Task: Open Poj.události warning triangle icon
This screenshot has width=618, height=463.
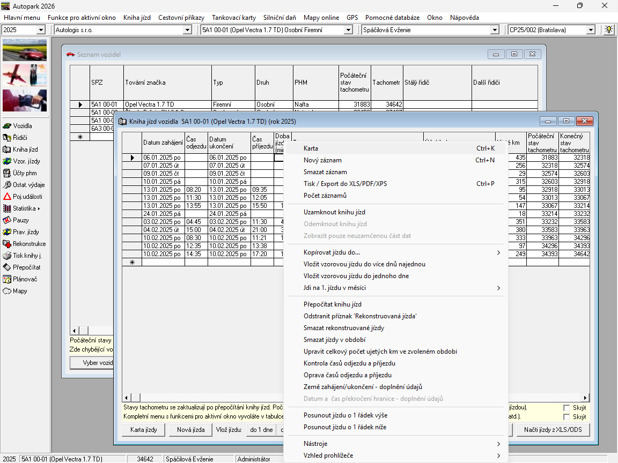Action: [8, 197]
